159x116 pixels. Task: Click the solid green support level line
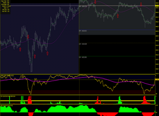117,56
